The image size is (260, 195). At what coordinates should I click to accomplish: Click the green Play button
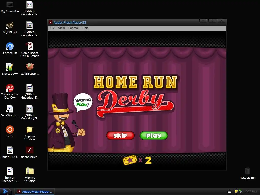coord(154,135)
